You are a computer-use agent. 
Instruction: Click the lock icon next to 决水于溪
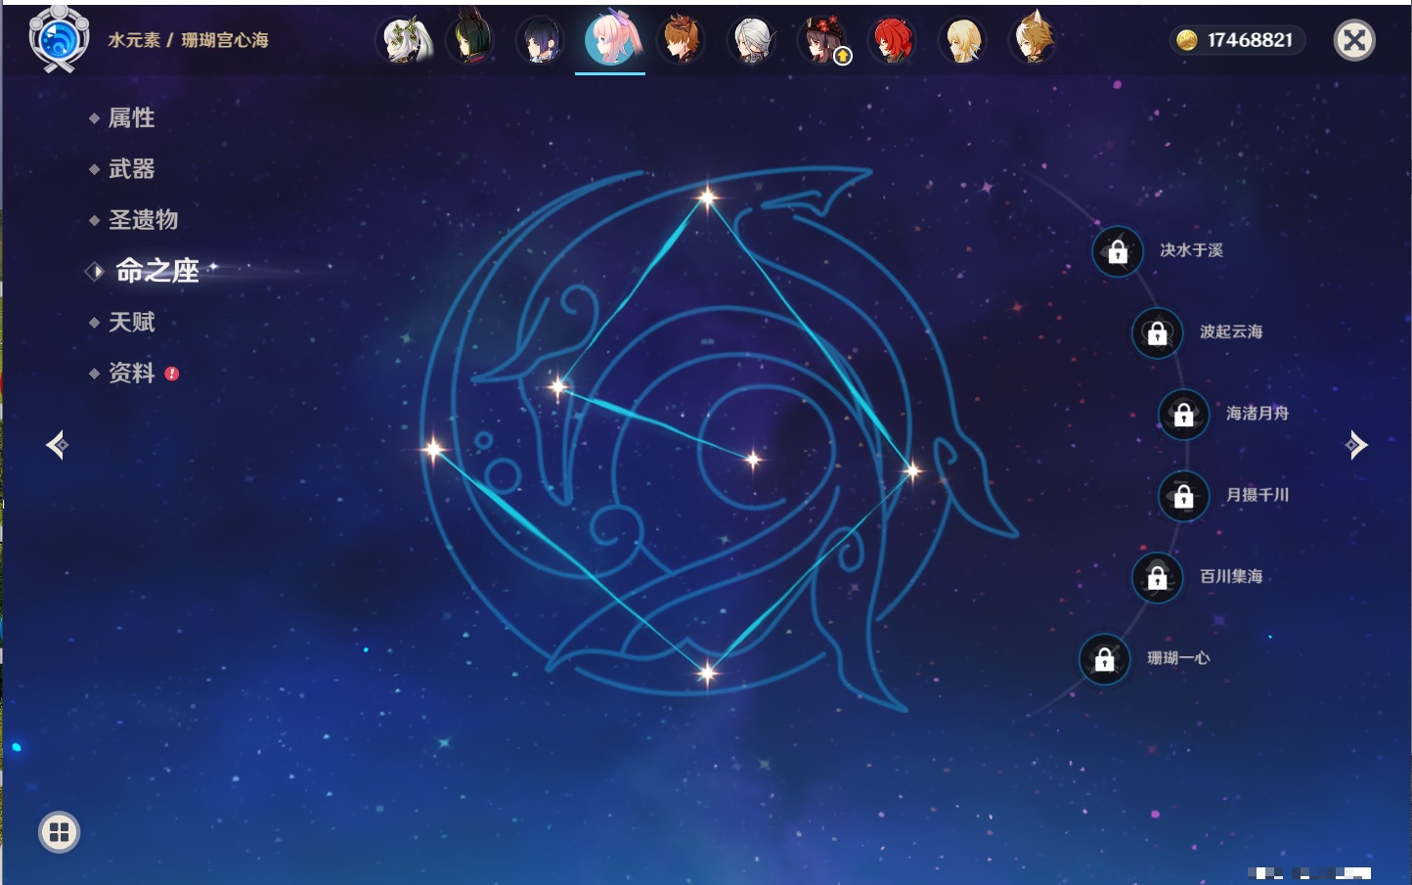pyautogui.click(x=1118, y=251)
